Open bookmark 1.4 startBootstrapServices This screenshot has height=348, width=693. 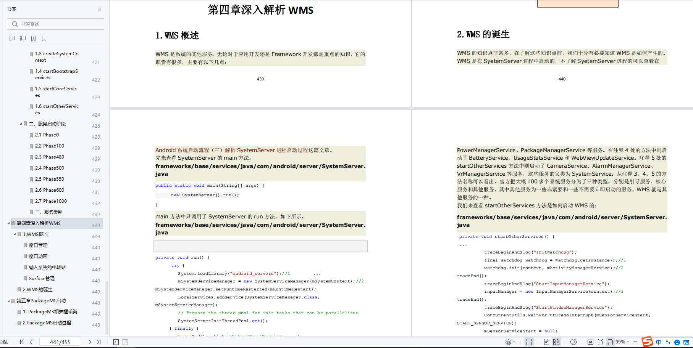click(57, 74)
